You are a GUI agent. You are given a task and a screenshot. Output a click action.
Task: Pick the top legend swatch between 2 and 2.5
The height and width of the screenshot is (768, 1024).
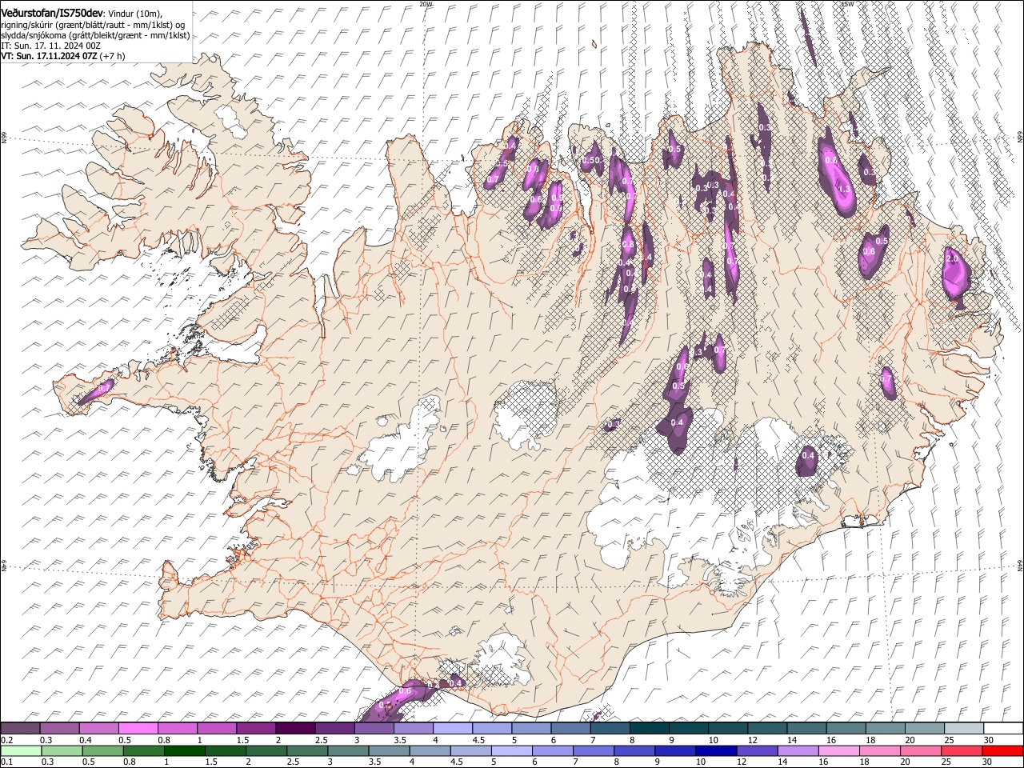tap(295, 728)
